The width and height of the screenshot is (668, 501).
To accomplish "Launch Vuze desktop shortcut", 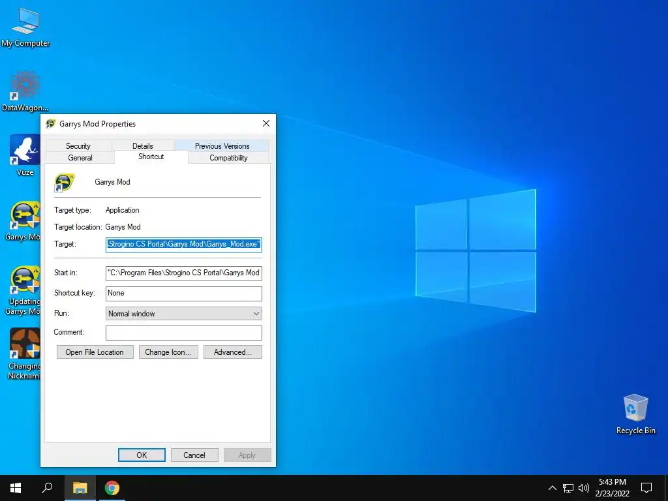I will point(25,155).
